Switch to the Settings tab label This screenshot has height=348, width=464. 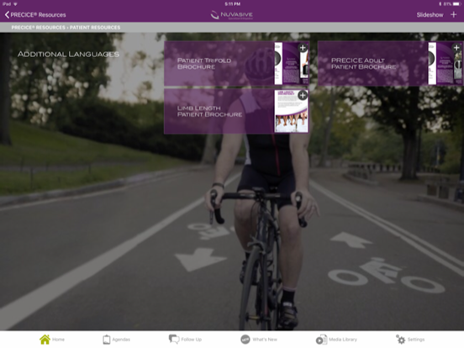[x=416, y=340]
